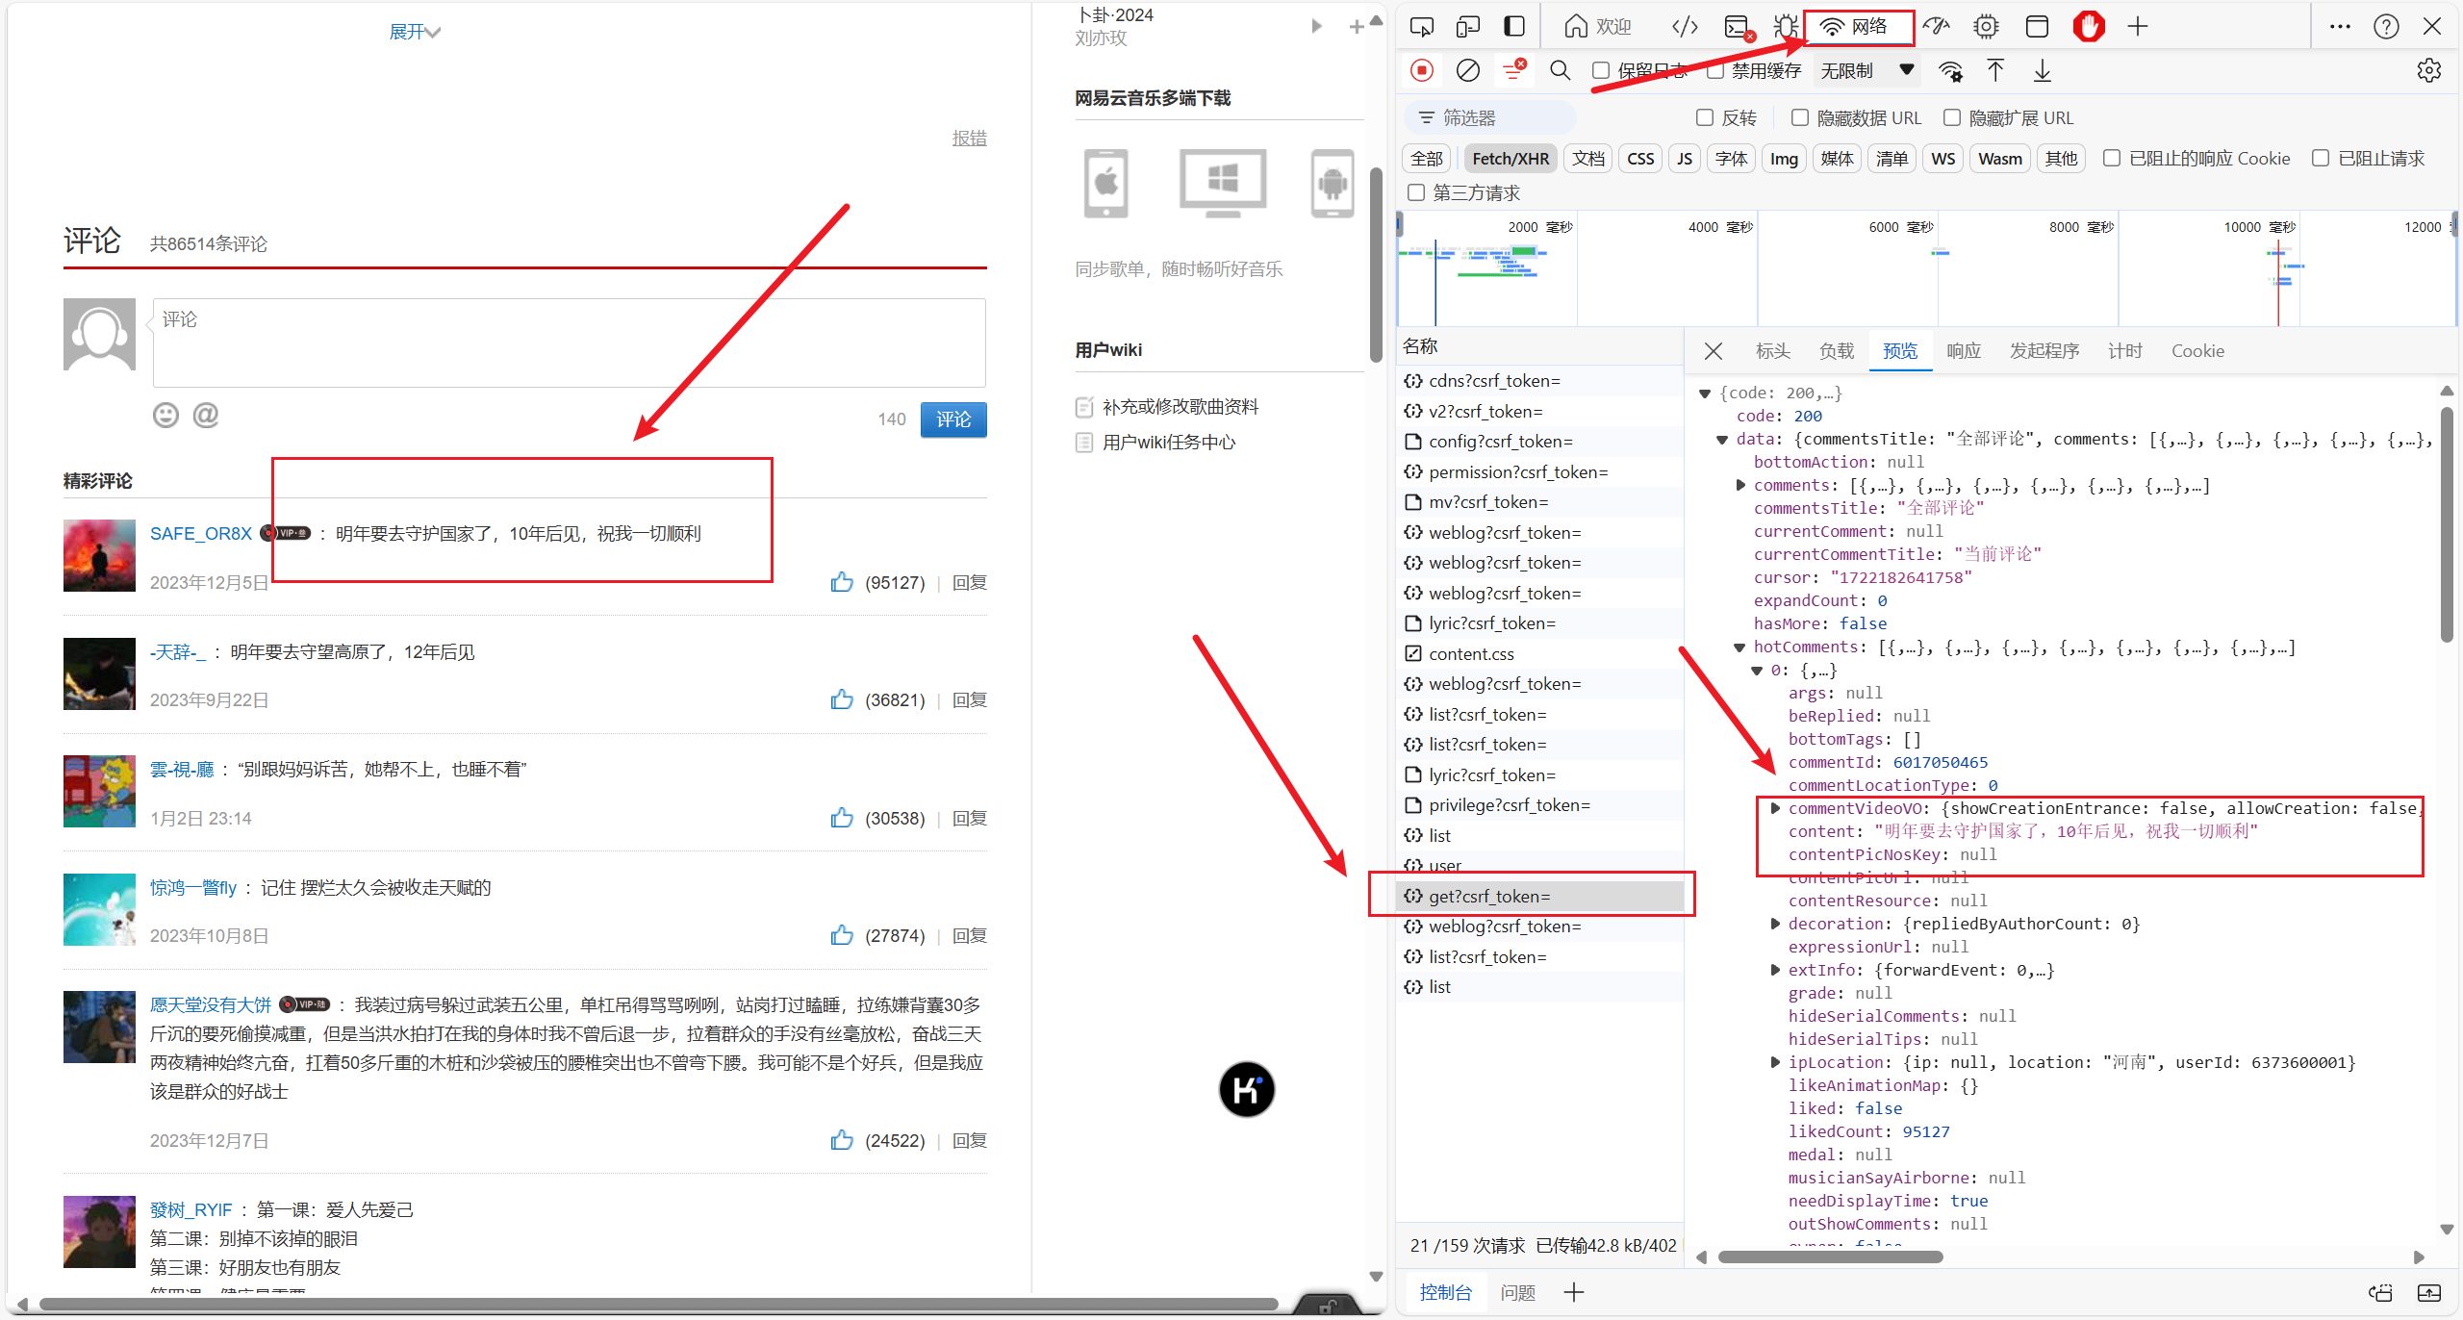Select the get?csrf_token= request

point(1539,896)
